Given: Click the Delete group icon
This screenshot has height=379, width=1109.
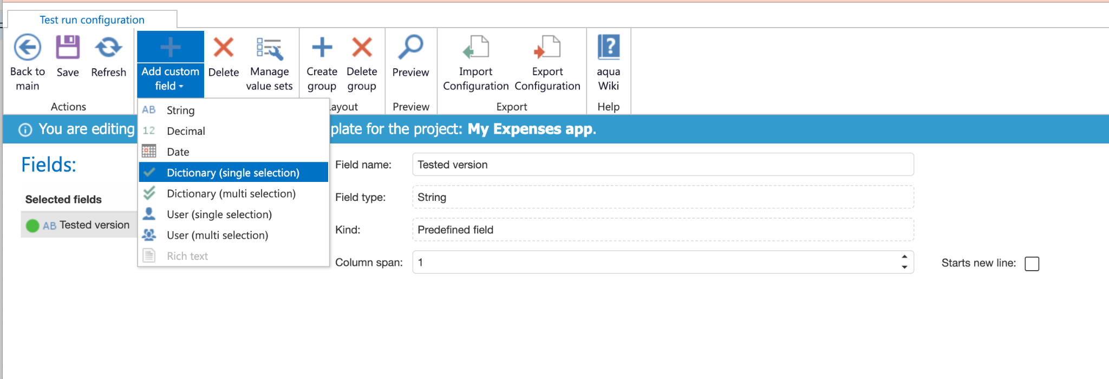Looking at the screenshot, I should click(362, 48).
